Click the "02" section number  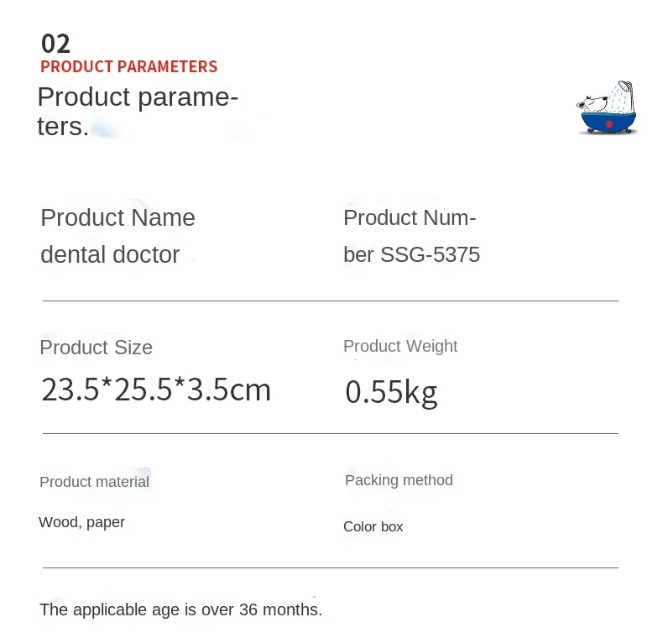tap(55, 44)
